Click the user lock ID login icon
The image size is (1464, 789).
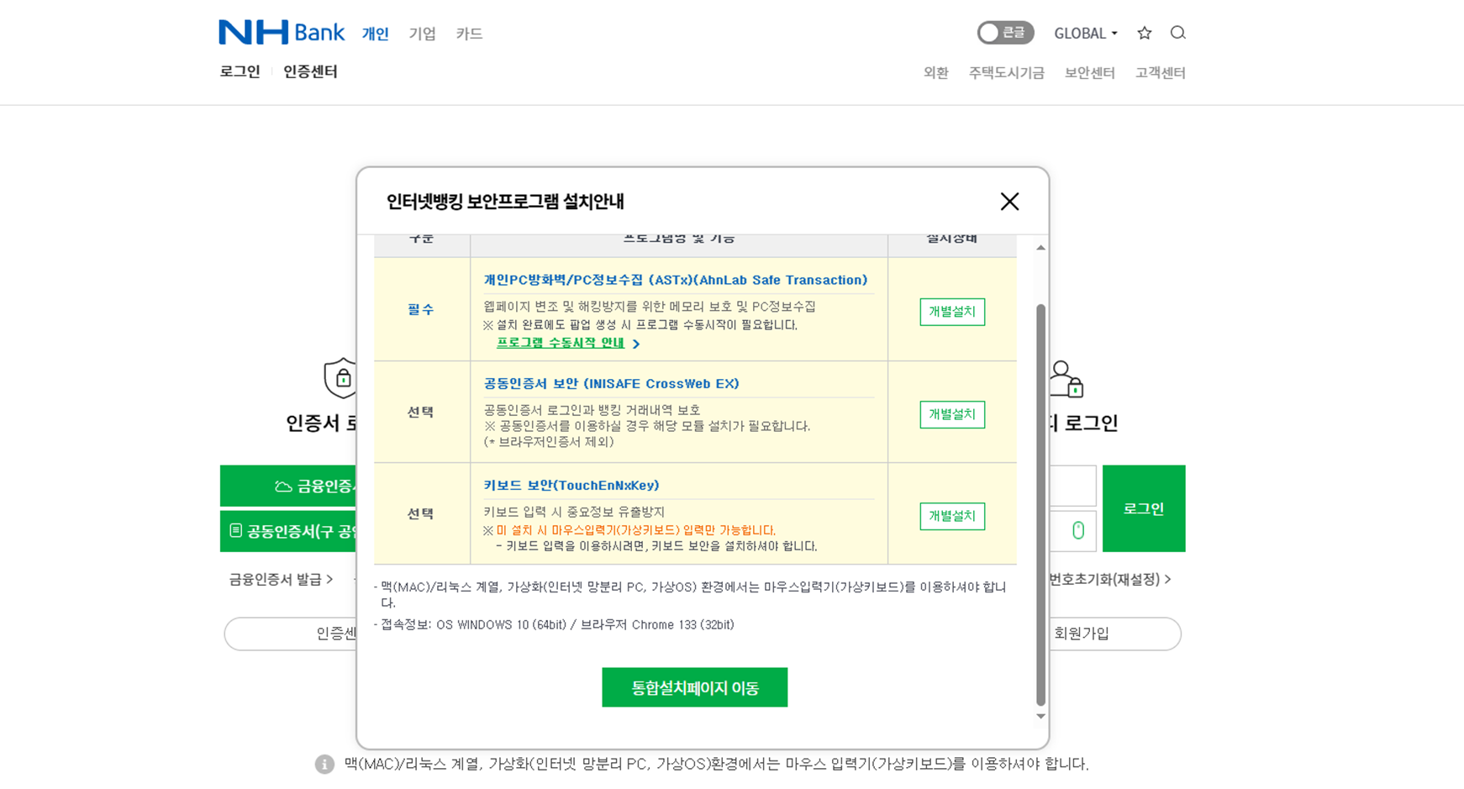click(1066, 379)
